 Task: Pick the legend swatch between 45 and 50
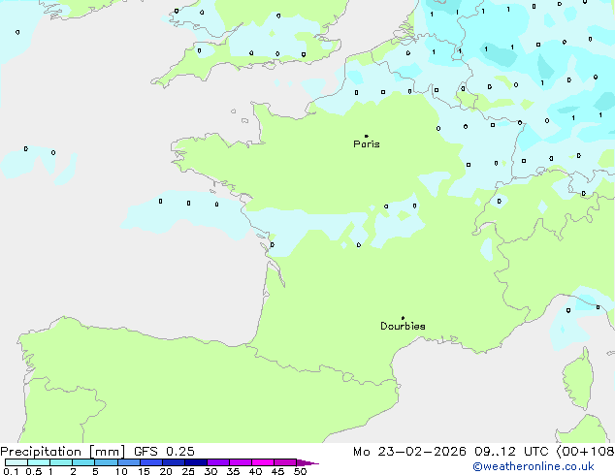pos(285,462)
